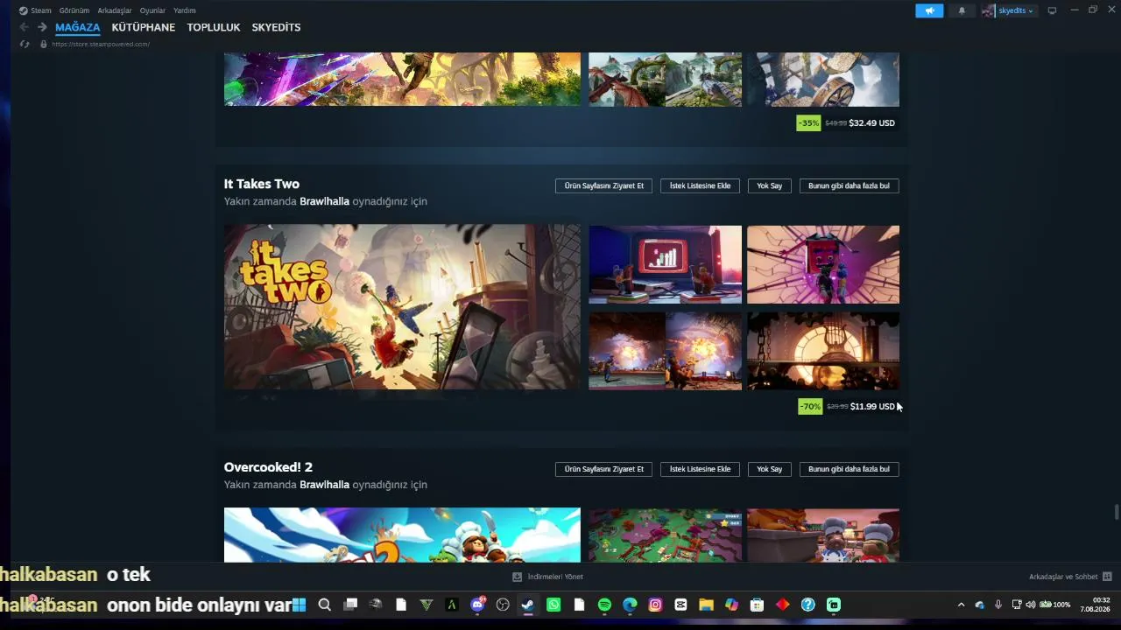Viewport: 1121px width, 630px height.
Task: Open Instagram from the taskbar
Action: pyautogui.click(x=655, y=605)
